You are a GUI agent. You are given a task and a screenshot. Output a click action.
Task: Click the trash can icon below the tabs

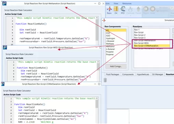pyautogui.click(x=105, y=80)
